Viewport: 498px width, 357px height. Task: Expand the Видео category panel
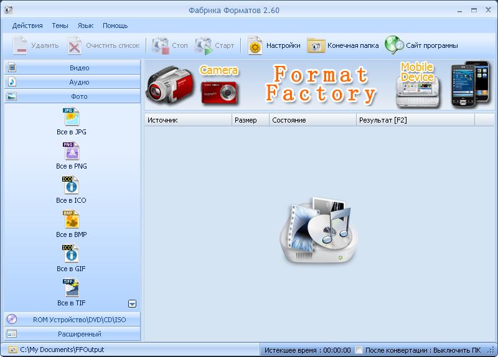(72, 68)
